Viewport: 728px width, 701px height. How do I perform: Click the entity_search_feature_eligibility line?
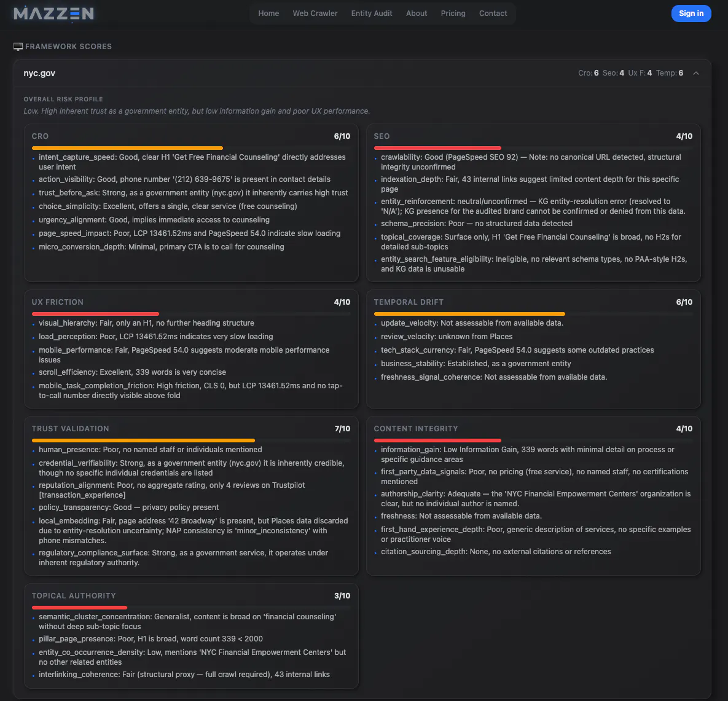(534, 264)
